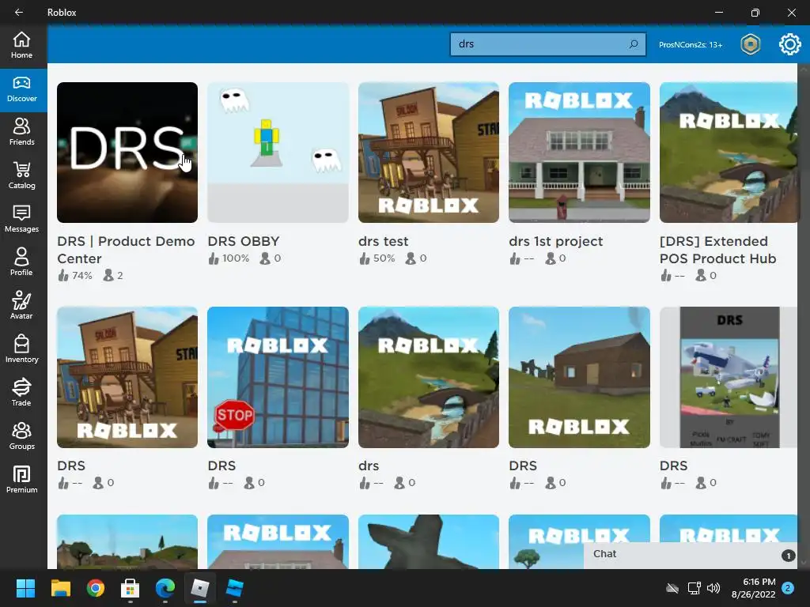Expand the Chat panel

tap(690, 556)
